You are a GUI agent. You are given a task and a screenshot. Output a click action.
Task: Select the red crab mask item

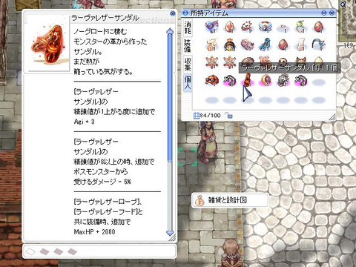click(212, 80)
